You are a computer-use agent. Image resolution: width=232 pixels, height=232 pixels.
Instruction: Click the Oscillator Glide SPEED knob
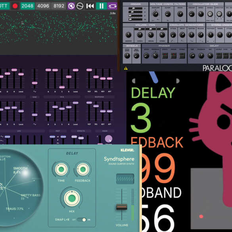[x=201, y=14]
